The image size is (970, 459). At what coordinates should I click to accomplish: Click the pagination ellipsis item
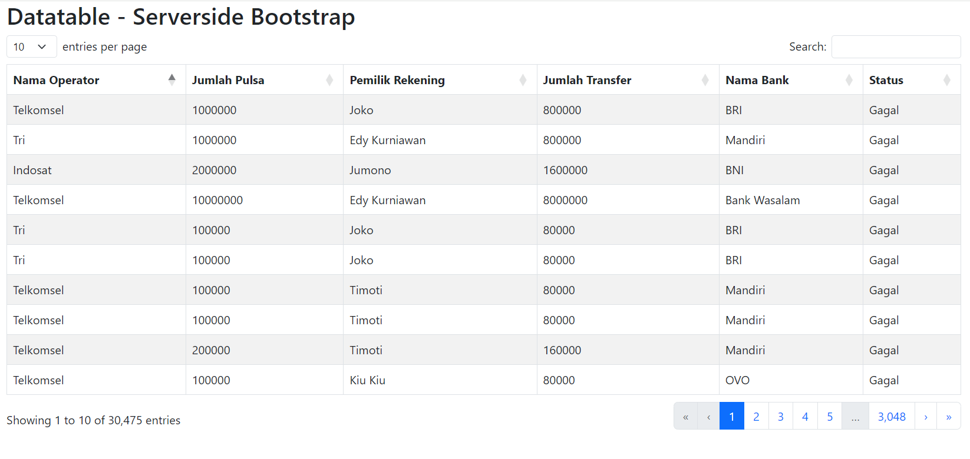click(x=855, y=417)
